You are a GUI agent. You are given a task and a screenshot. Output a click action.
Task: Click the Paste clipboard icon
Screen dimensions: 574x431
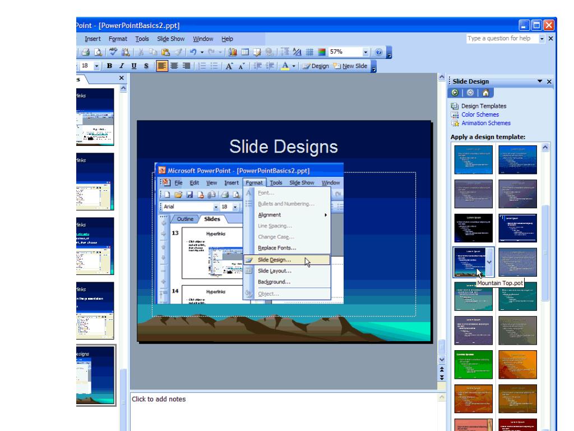click(x=165, y=52)
